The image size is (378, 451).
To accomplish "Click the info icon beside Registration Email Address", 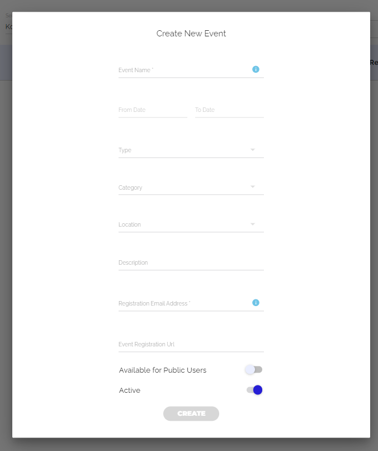I will point(256,303).
